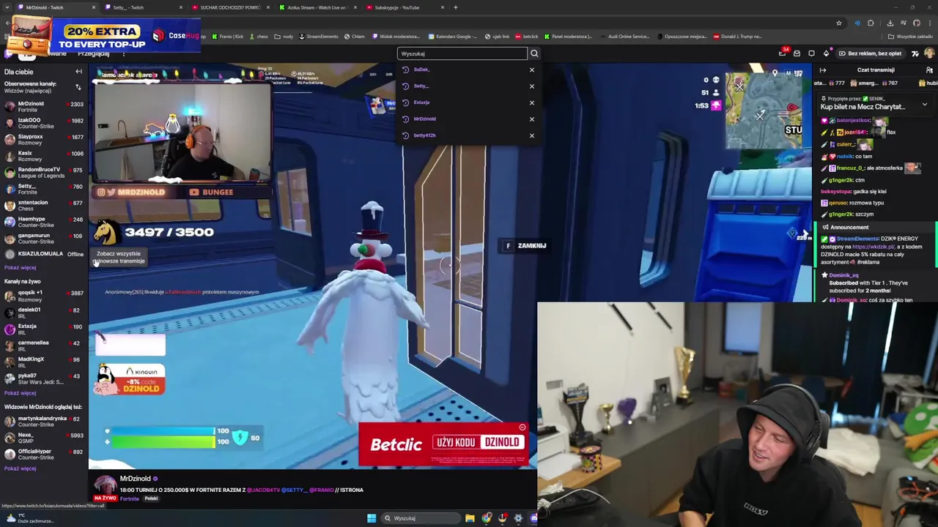938x527 pixels.
Task: Open IzakOOO channel in sidebar
Action: (44, 124)
